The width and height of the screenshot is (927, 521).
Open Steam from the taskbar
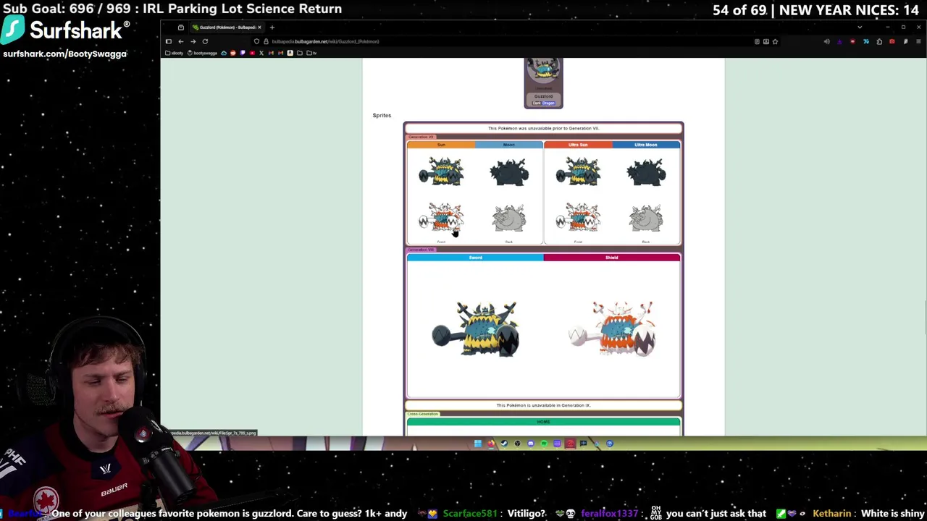point(504,444)
